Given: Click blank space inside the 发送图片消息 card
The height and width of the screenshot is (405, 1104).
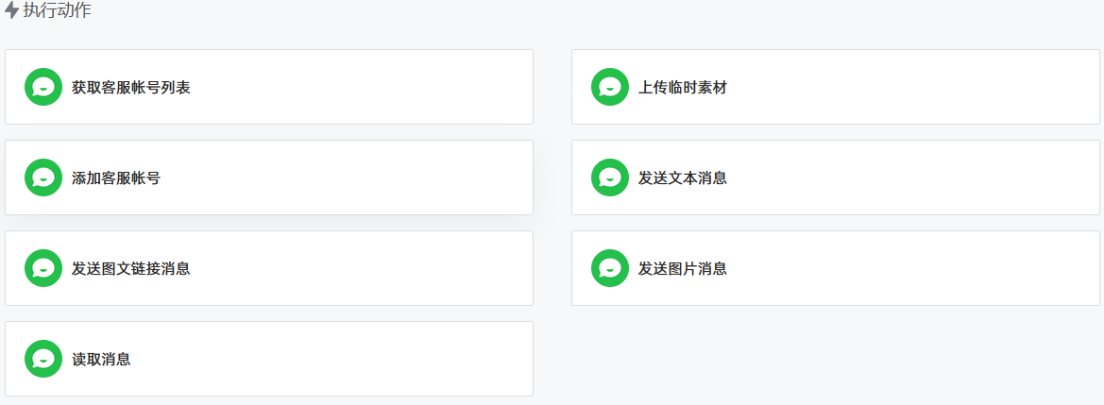Looking at the screenshot, I should (909, 268).
